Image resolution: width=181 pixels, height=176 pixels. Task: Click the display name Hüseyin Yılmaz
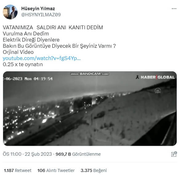point(38,9)
